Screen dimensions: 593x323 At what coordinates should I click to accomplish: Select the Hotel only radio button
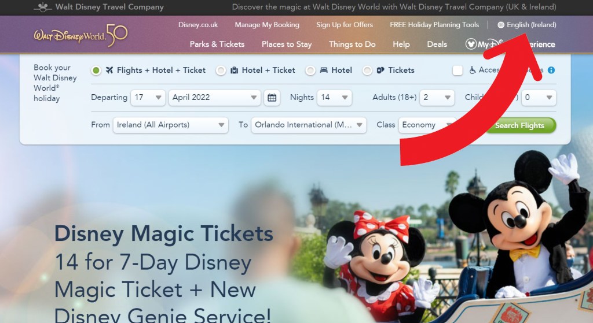pos(310,70)
